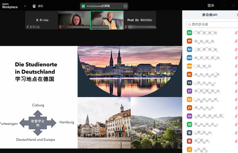Image resolution: width=238 pixels, height=153 pixels.
Task: Select the Prof. Dr. participant tile
Action: point(140,20)
